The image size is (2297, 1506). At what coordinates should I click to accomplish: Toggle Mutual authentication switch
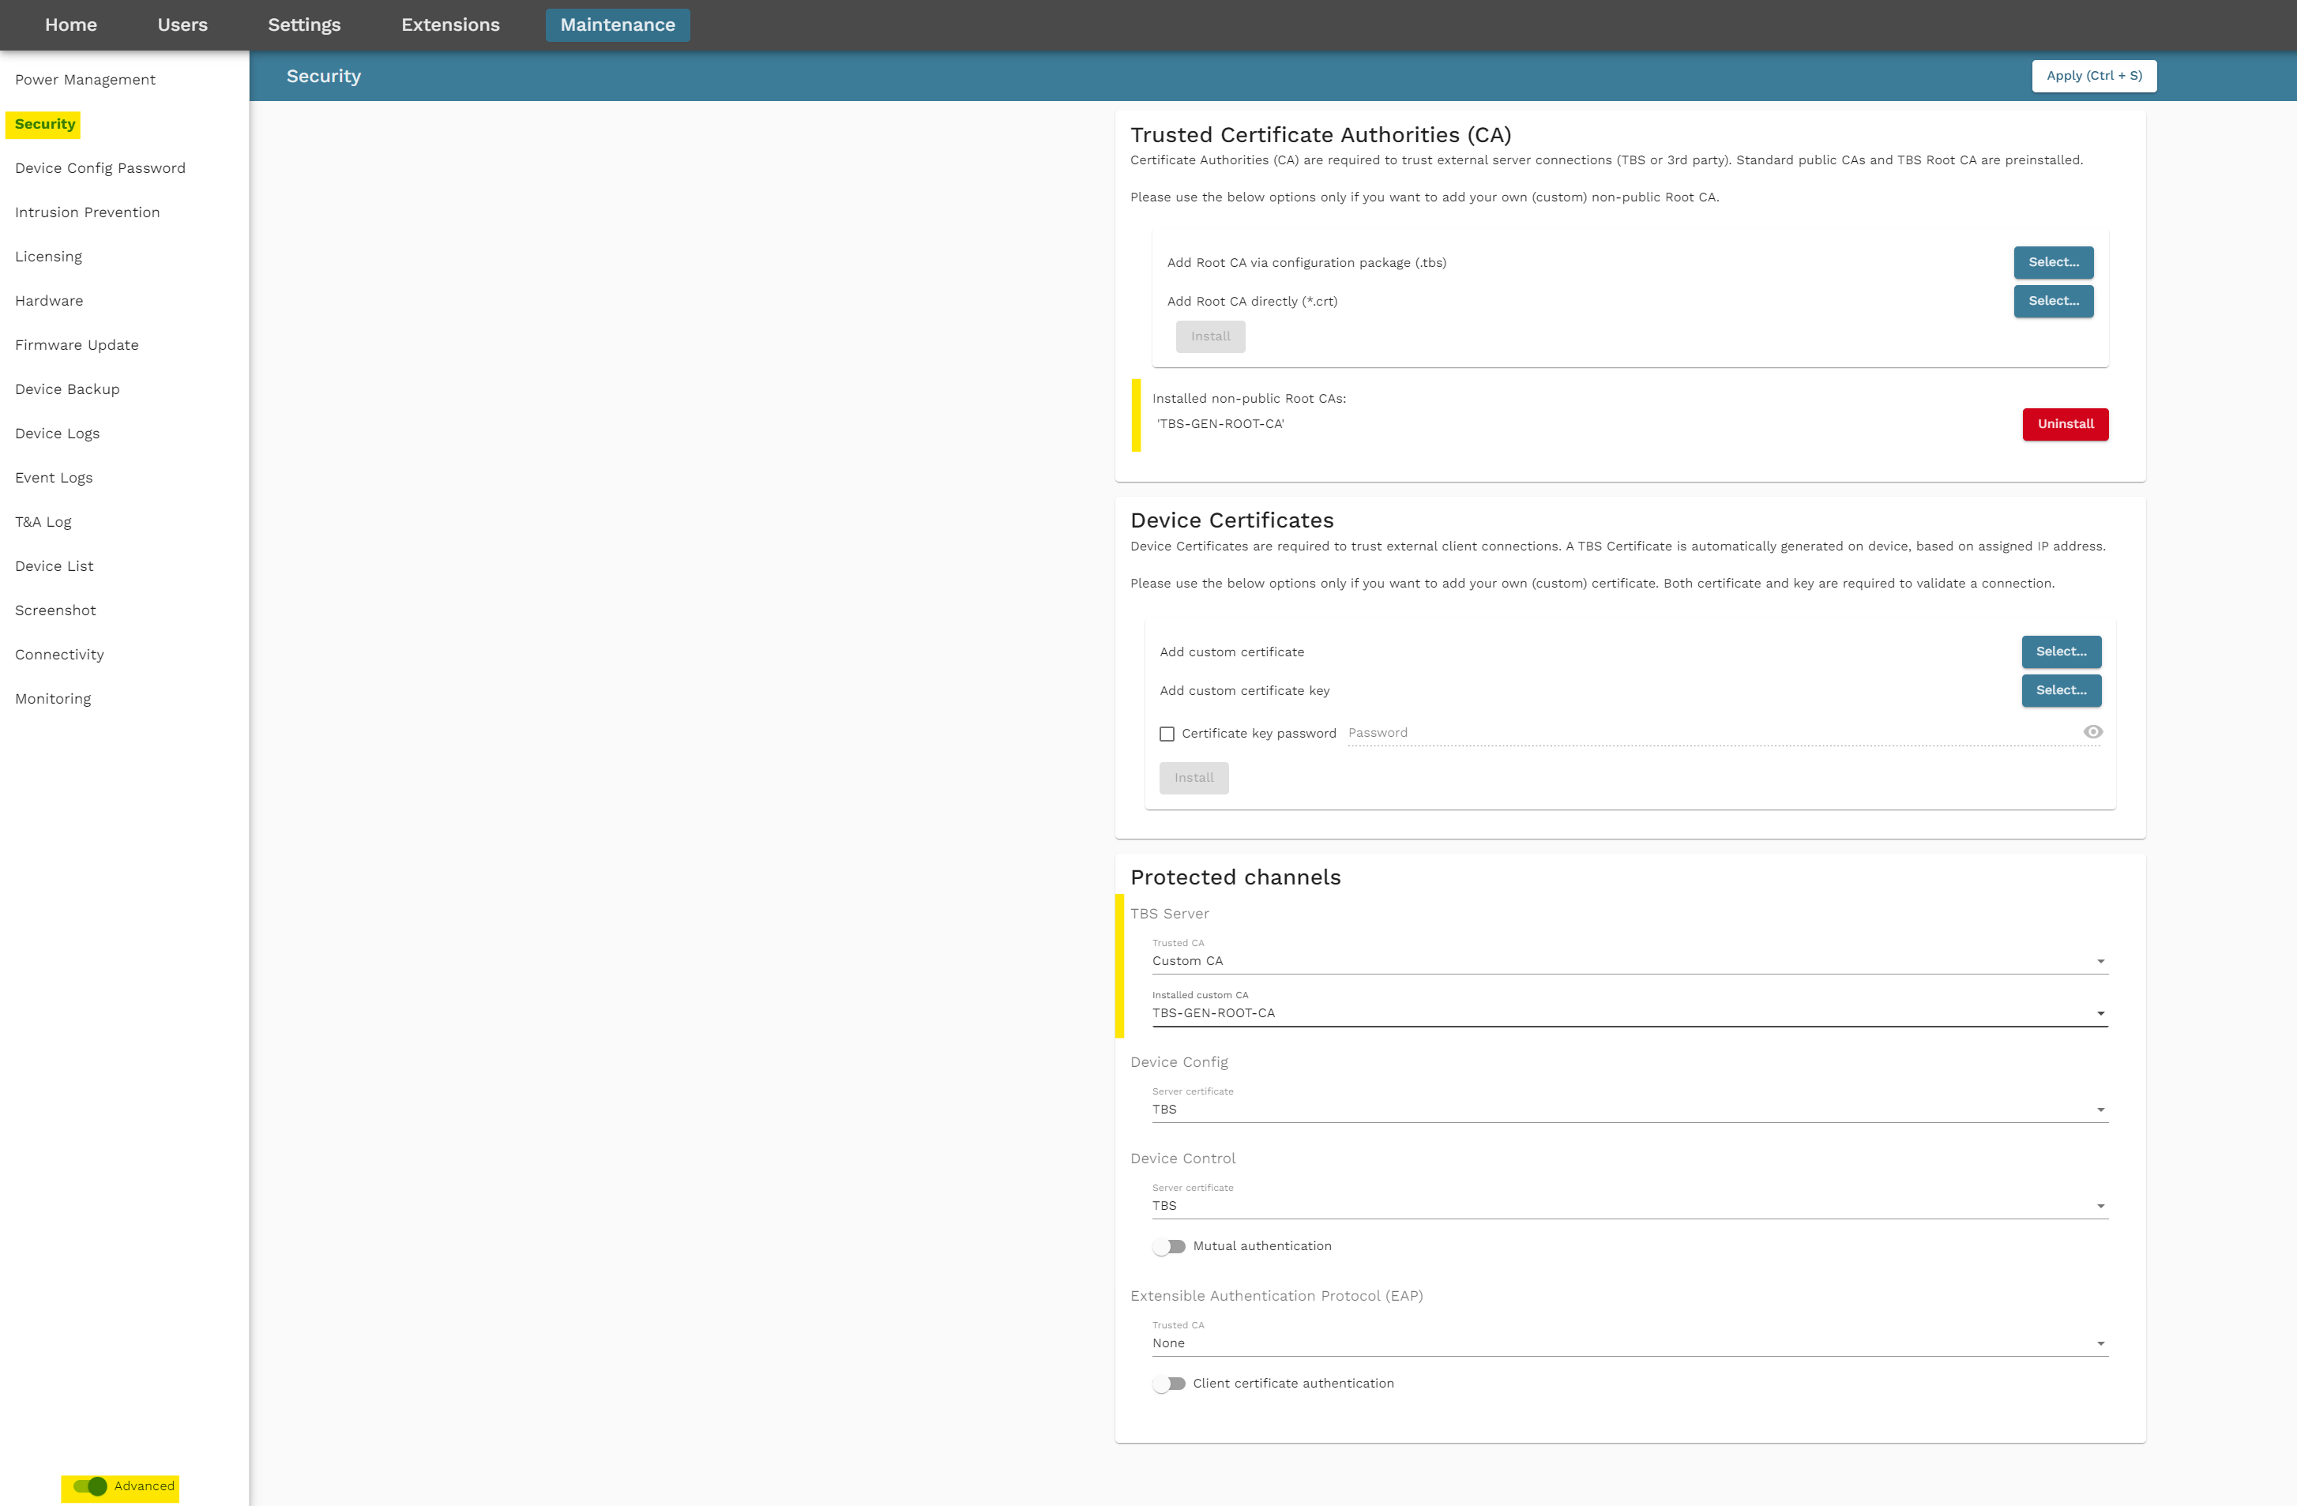[x=1169, y=1246]
